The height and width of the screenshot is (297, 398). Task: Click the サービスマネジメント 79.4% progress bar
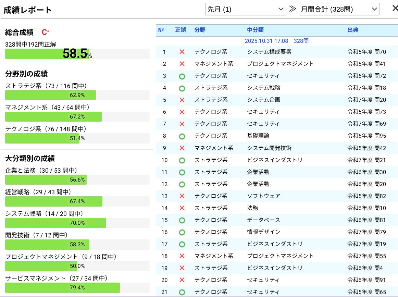tap(77, 287)
